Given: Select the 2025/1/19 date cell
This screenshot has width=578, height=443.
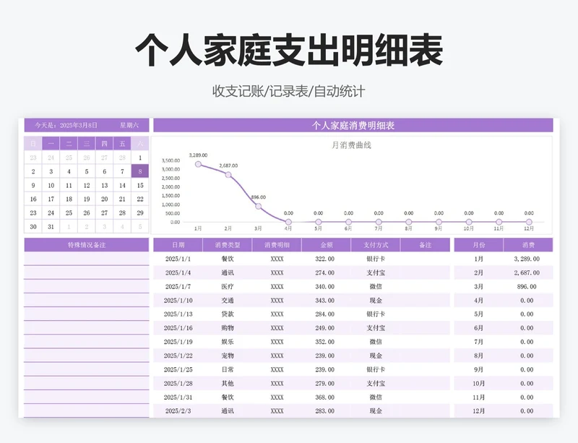Looking at the screenshot, I should 178,342.
